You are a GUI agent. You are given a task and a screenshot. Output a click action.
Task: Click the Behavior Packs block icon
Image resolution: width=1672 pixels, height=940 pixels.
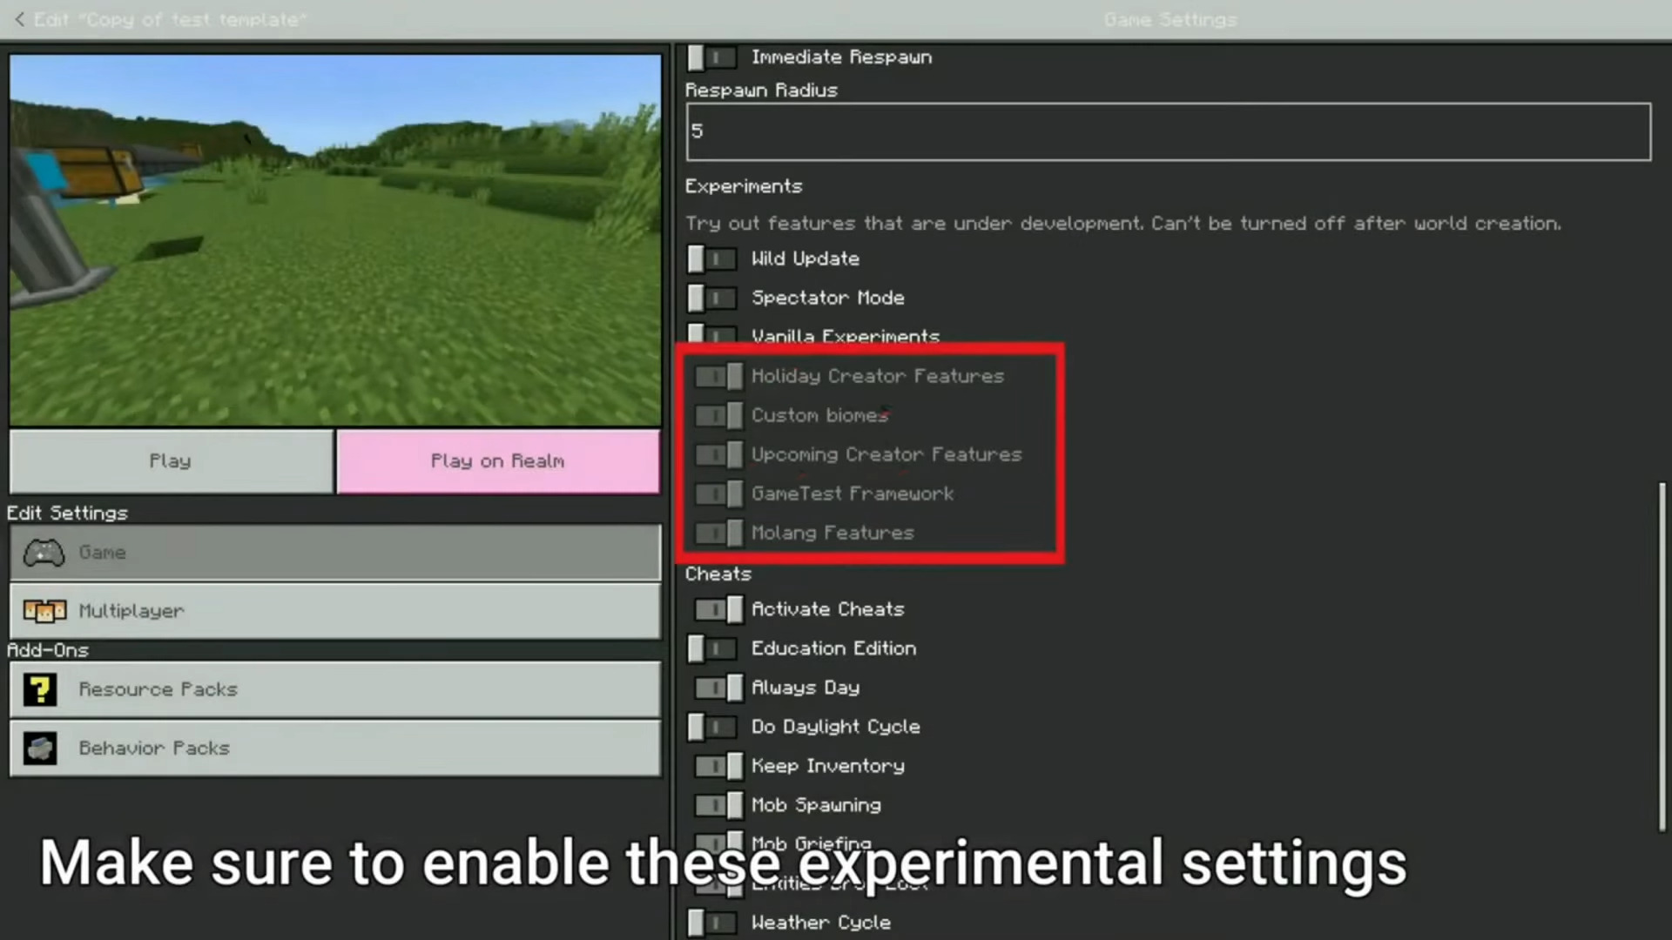click(40, 748)
